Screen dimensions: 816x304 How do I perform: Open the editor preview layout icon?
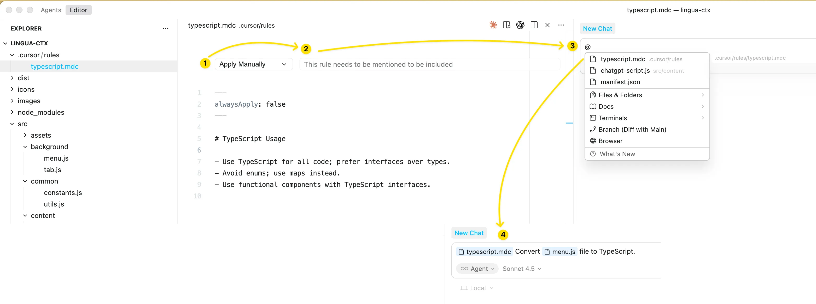click(506, 25)
